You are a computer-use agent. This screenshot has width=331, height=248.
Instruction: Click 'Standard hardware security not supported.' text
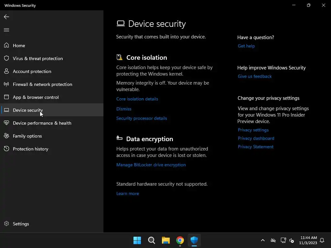click(x=162, y=184)
